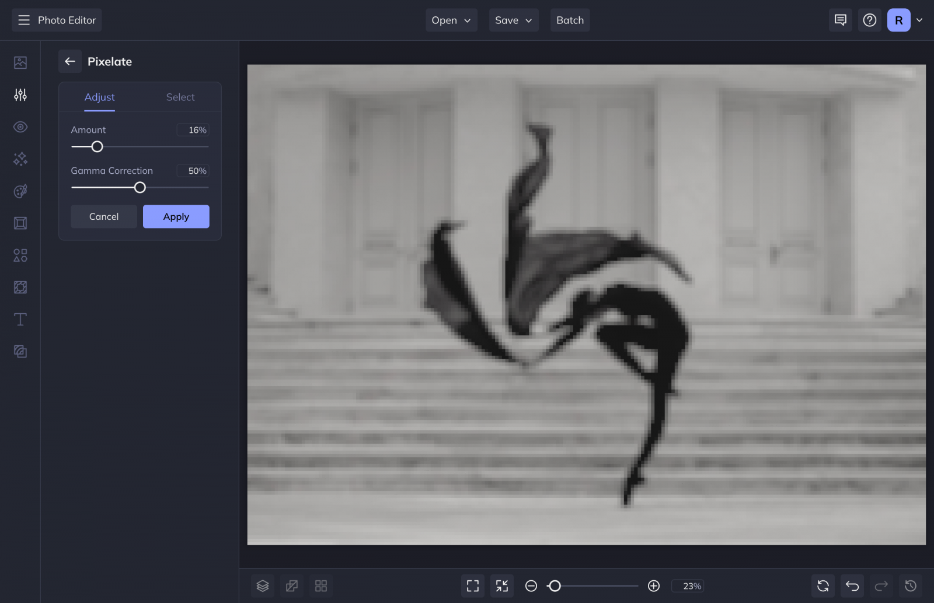Open the shapes panel

pyautogui.click(x=20, y=255)
